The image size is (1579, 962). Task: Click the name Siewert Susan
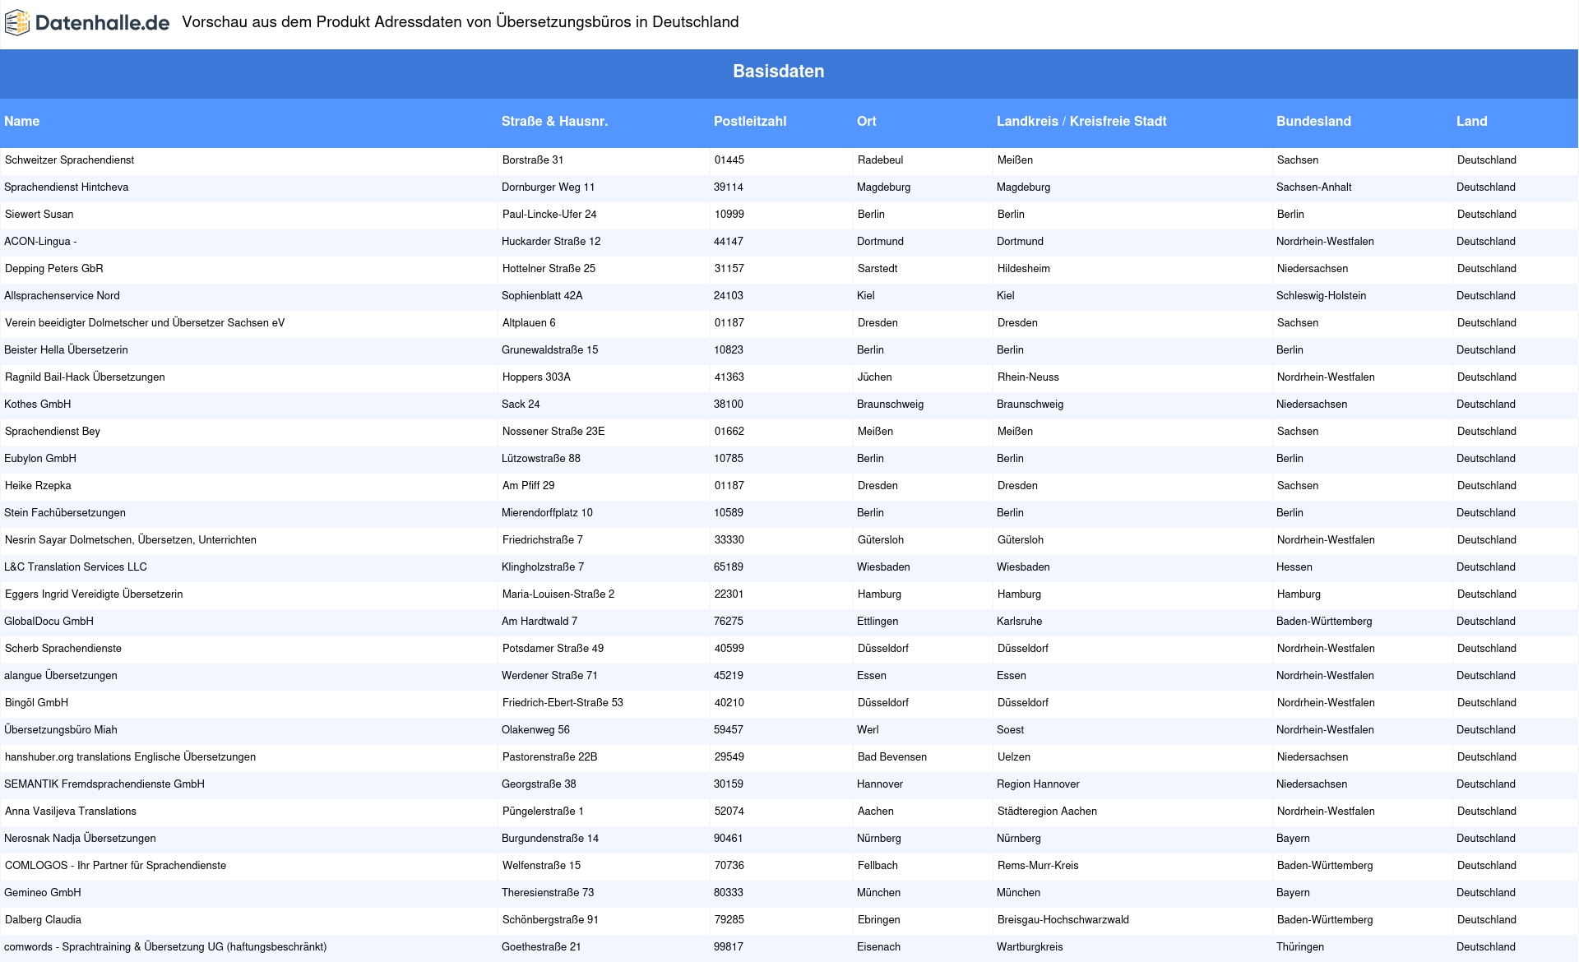pyautogui.click(x=39, y=215)
